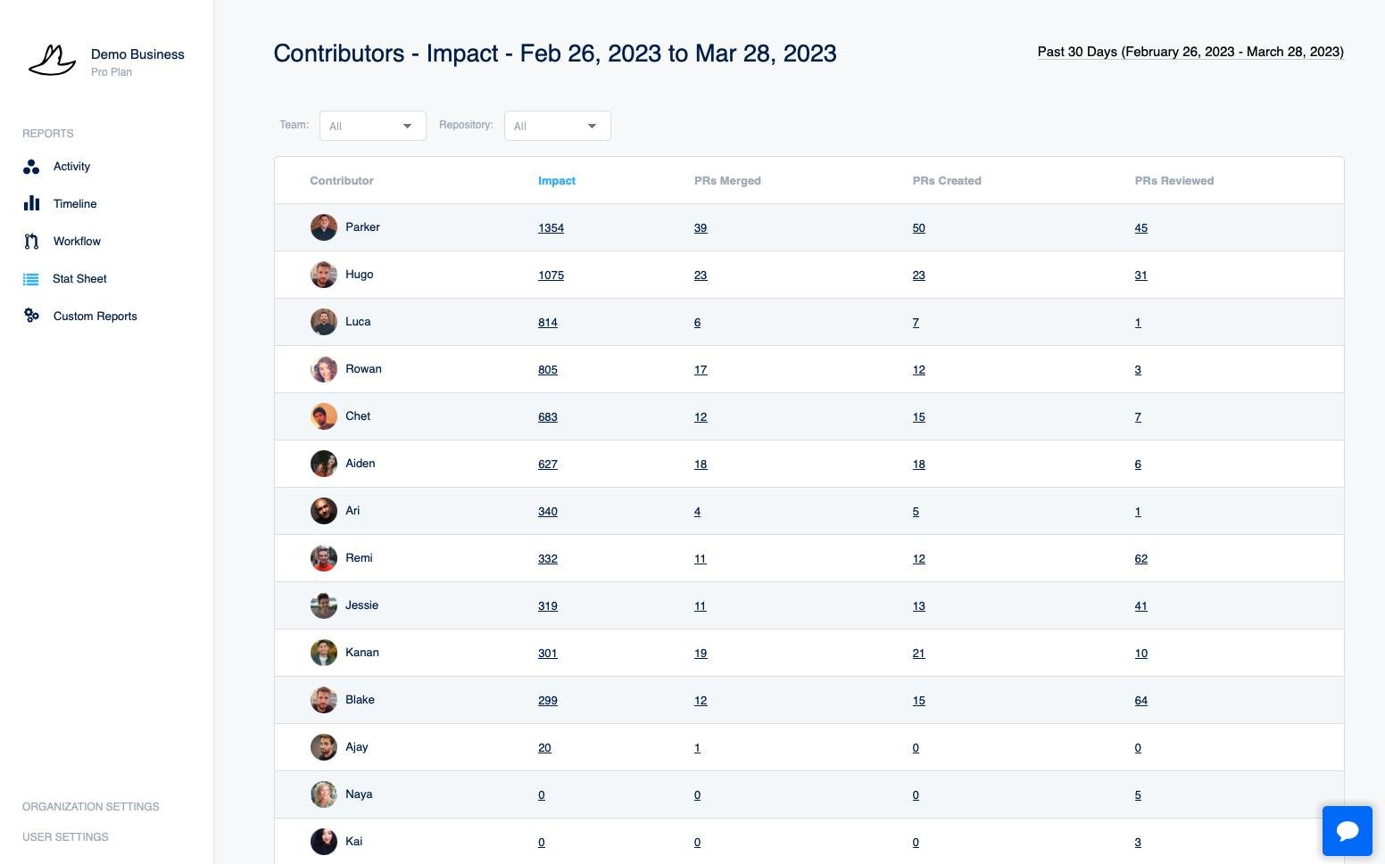The image size is (1385, 864).
Task: Click the Workflow pull request icon
Action: coord(31,242)
